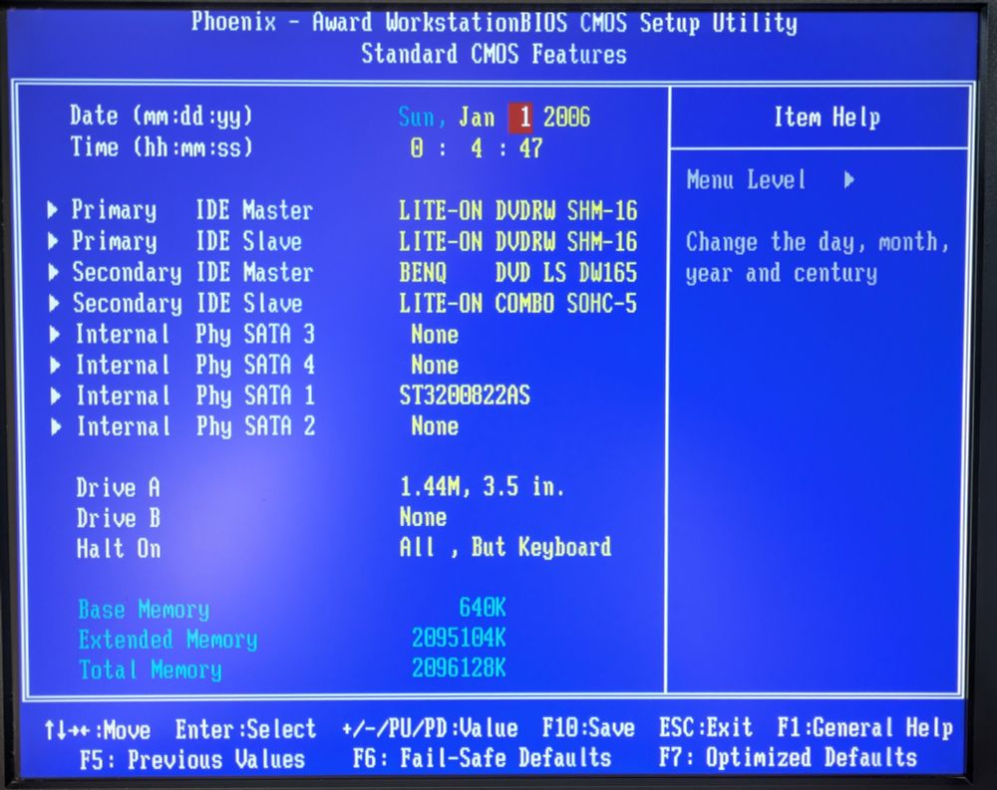Click the 'Menu Level' text
The width and height of the screenshot is (997, 790).
pyautogui.click(x=746, y=180)
